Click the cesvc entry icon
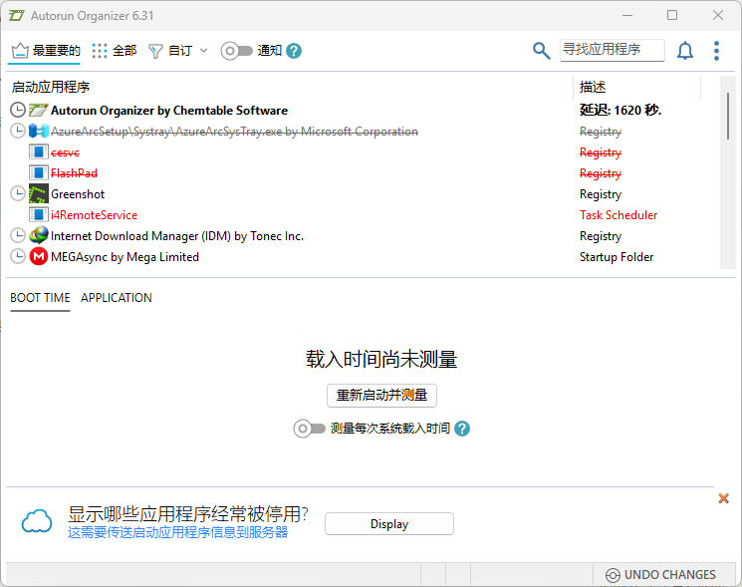Image resolution: width=742 pixels, height=587 pixels. (x=38, y=151)
